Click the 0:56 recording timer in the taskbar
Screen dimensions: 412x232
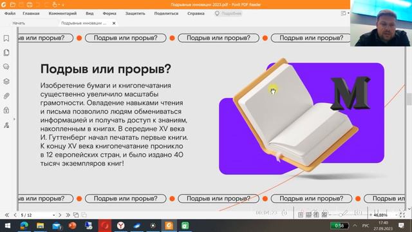339,226
